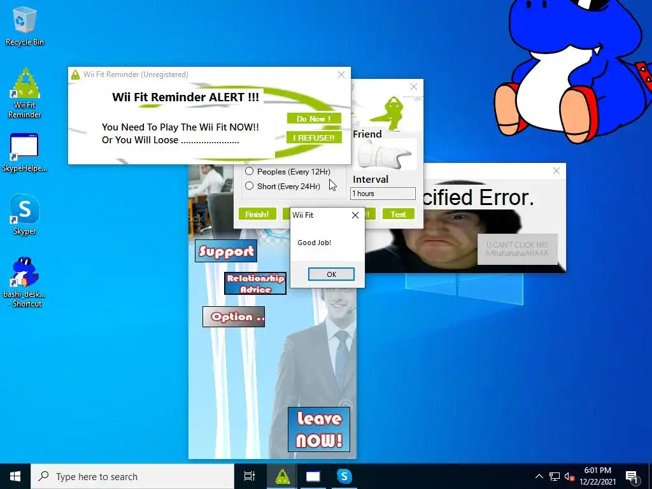Click the Finish! button in settings window
The height and width of the screenshot is (489, 652).
click(x=257, y=214)
